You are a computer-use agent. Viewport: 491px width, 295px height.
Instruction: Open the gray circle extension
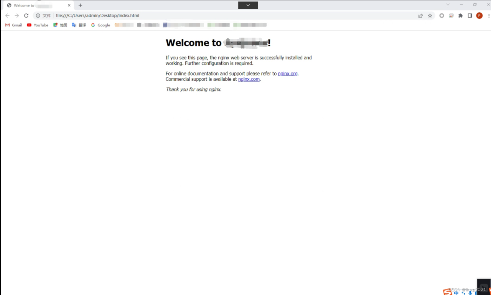click(442, 16)
